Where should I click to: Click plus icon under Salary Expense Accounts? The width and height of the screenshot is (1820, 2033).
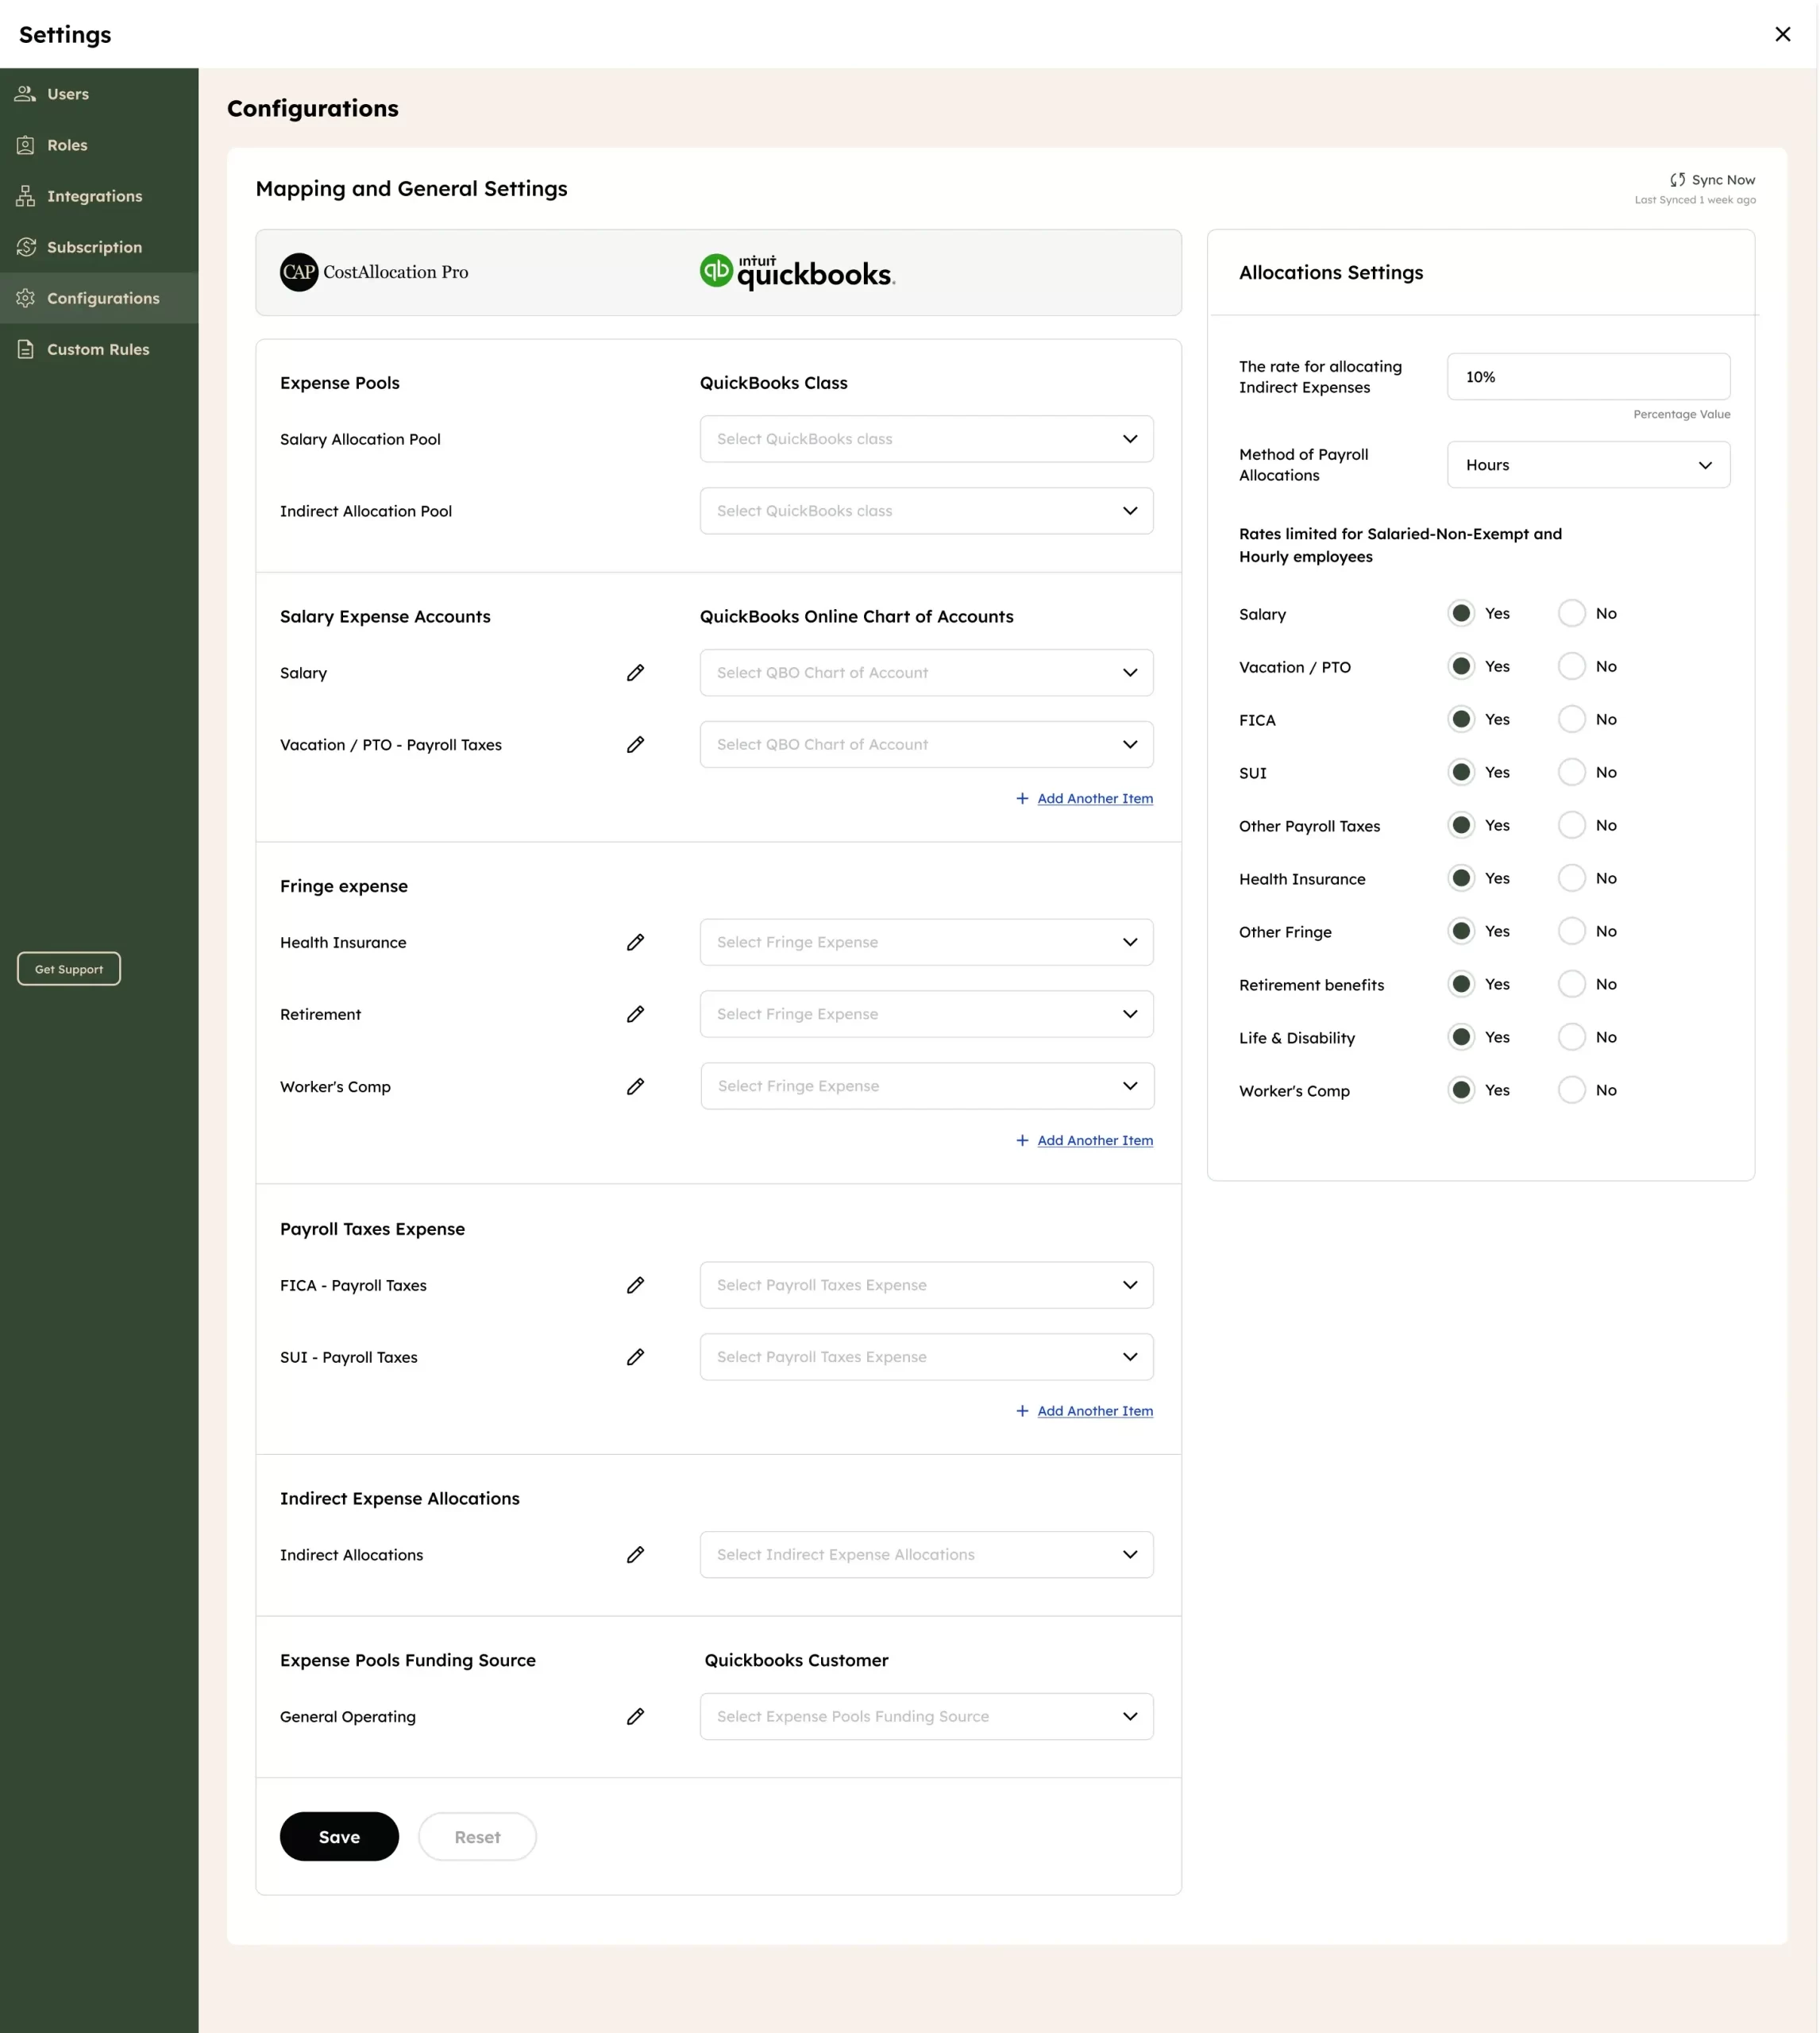point(1022,798)
